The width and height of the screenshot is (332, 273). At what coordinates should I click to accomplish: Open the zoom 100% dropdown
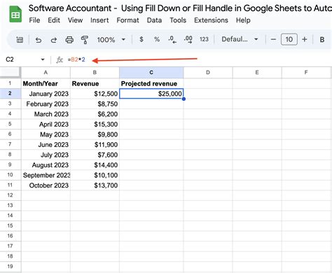[x=111, y=40]
